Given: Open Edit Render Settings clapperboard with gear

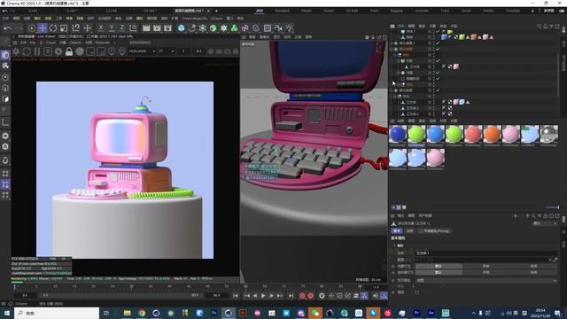Looking at the screenshot, I should click(x=167, y=27).
